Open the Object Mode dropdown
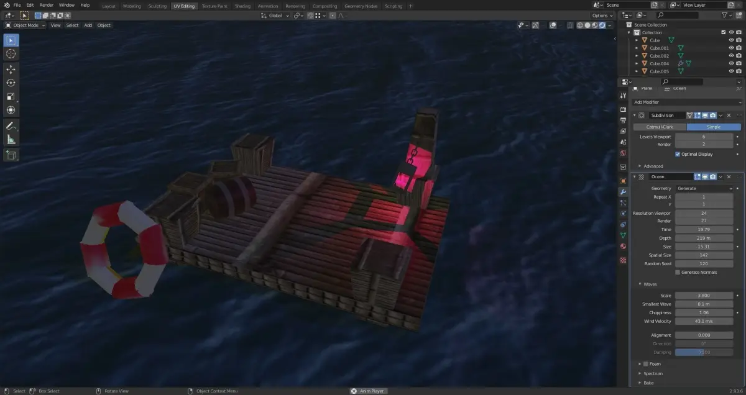The height and width of the screenshot is (395, 746). [25, 25]
